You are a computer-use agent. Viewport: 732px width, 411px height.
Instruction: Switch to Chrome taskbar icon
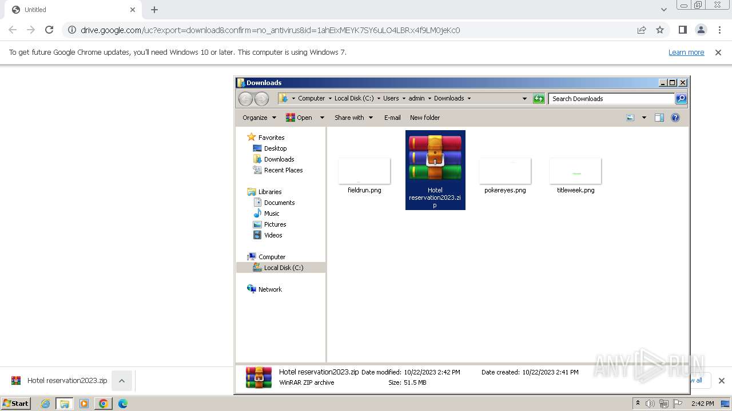(x=104, y=404)
